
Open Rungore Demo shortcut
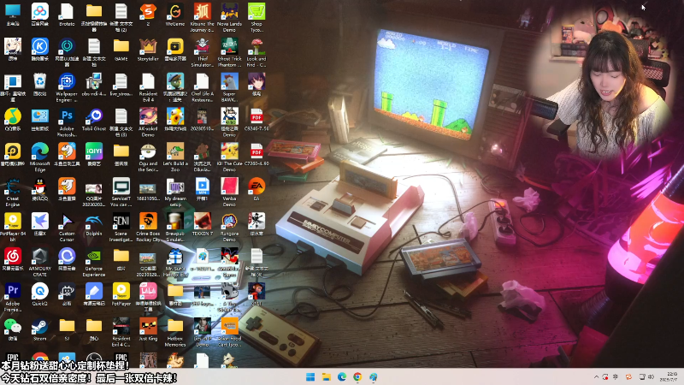(229, 227)
